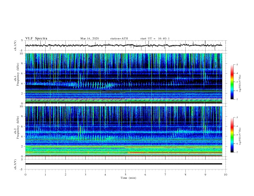This screenshot has height=196, width=254.
Task: Click the "Time (min)" x-axis label
Action: 128,178
